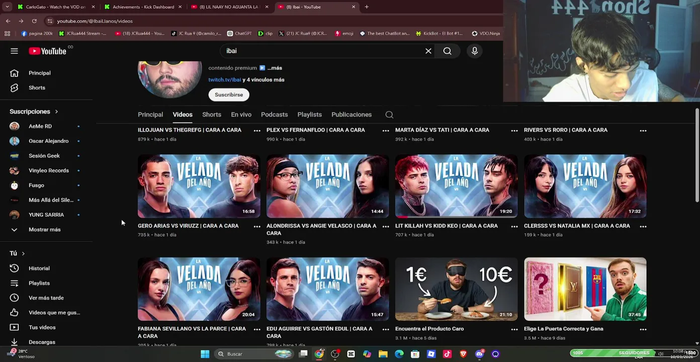Switch to channel Principal tab
This screenshot has height=362, width=700.
point(150,115)
